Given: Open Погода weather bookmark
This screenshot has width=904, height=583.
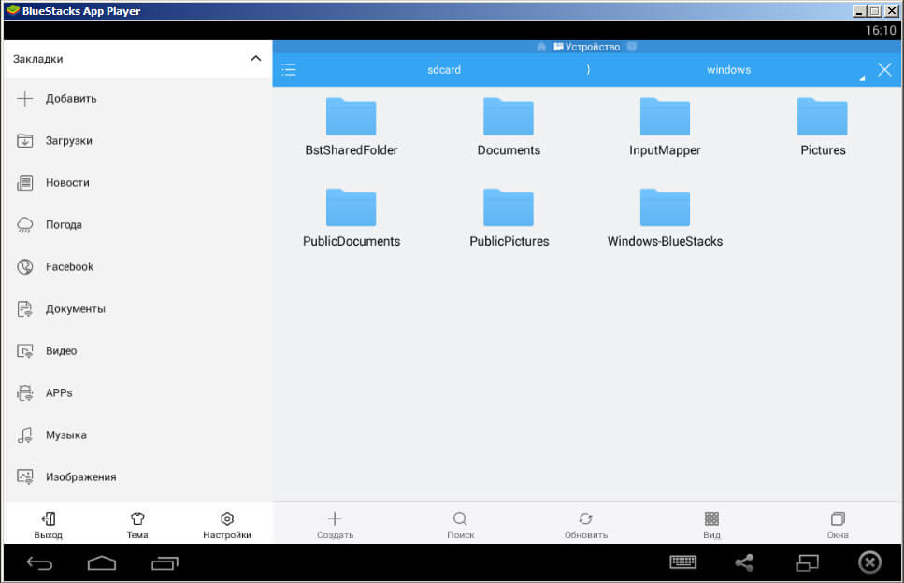Looking at the screenshot, I should coord(137,224).
